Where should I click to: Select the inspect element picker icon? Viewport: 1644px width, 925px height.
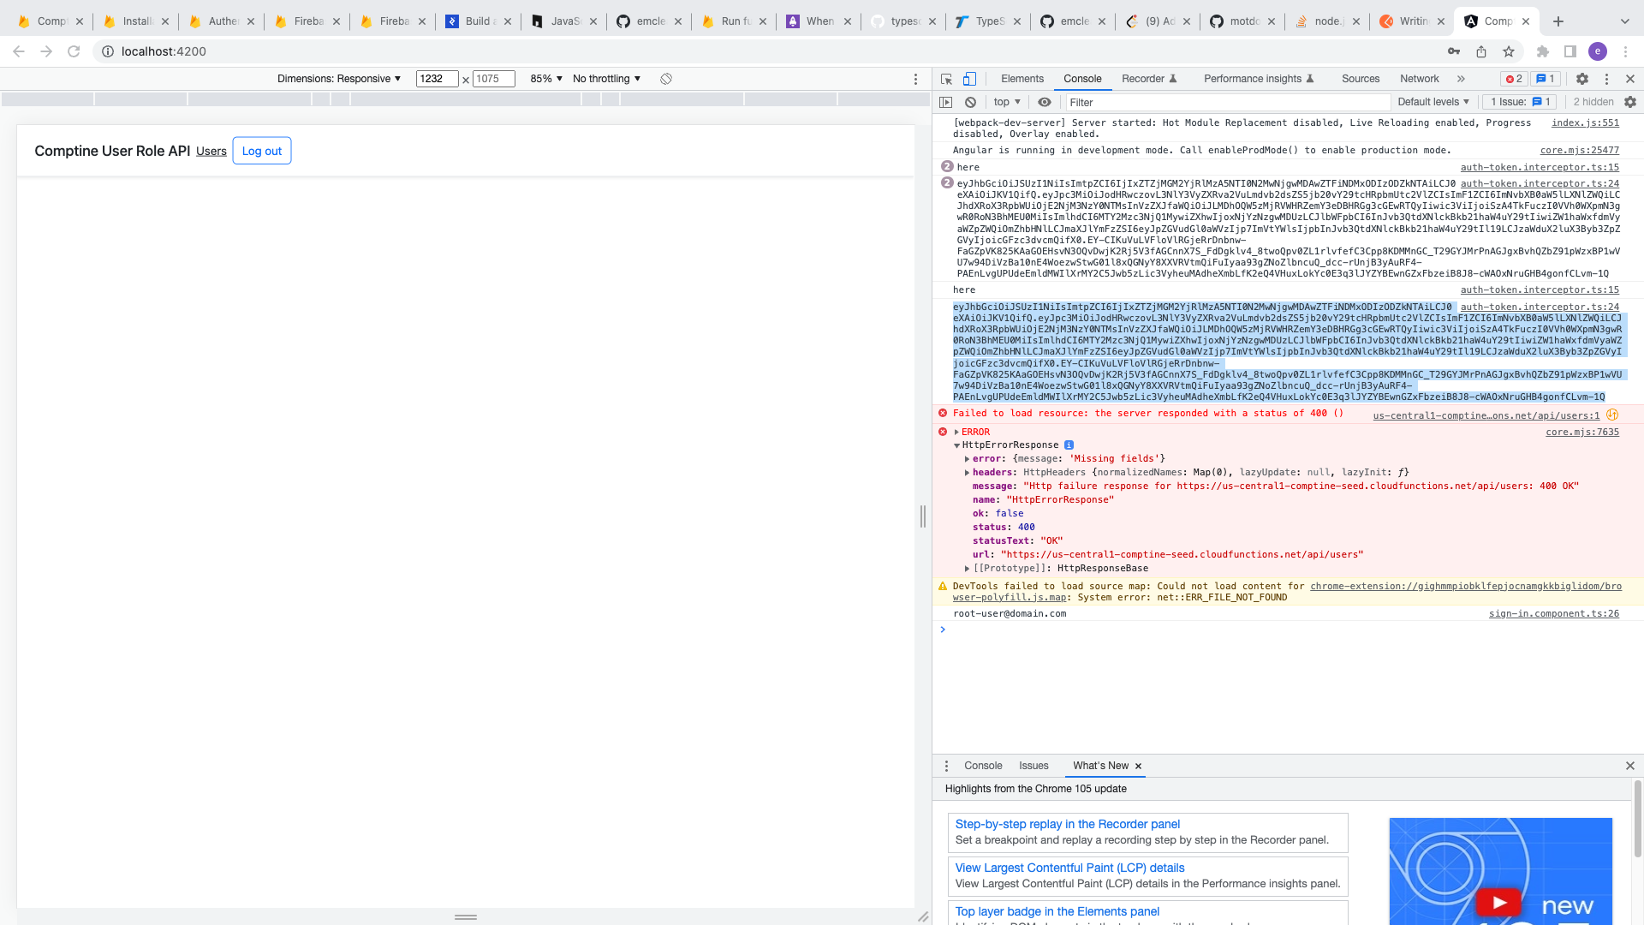click(x=945, y=79)
